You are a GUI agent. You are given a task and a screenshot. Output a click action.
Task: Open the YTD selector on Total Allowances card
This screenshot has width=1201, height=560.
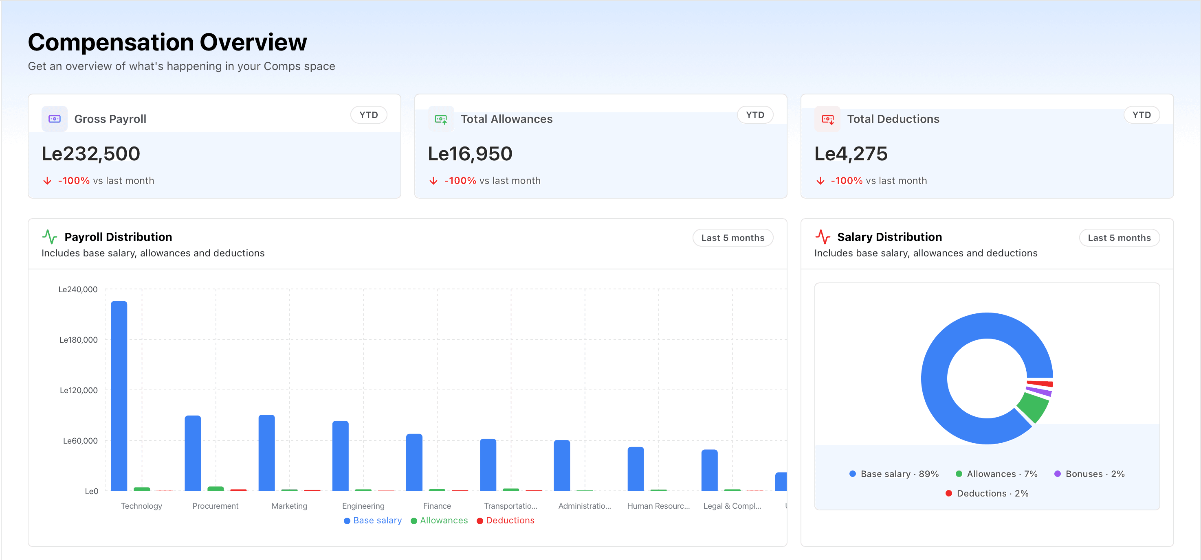pyautogui.click(x=755, y=115)
